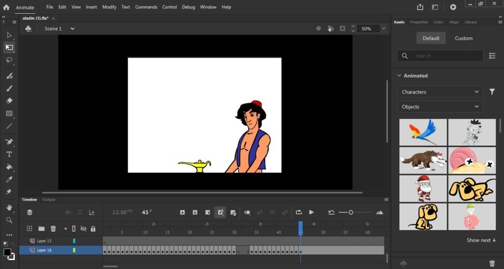Click the timeline zoom slider handle

350,212
